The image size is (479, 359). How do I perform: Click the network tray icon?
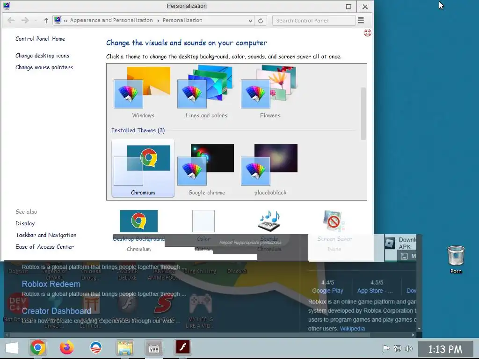click(398, 348)
